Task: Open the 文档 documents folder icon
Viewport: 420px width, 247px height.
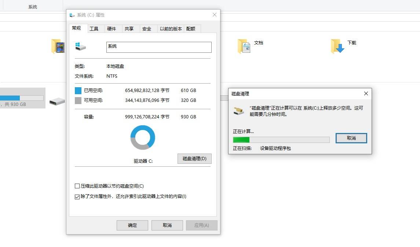Action: pyautogui.click(x=244, y=47)
